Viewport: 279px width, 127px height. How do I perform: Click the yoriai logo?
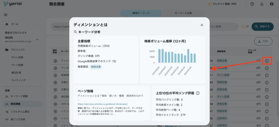tap(13, 4)
